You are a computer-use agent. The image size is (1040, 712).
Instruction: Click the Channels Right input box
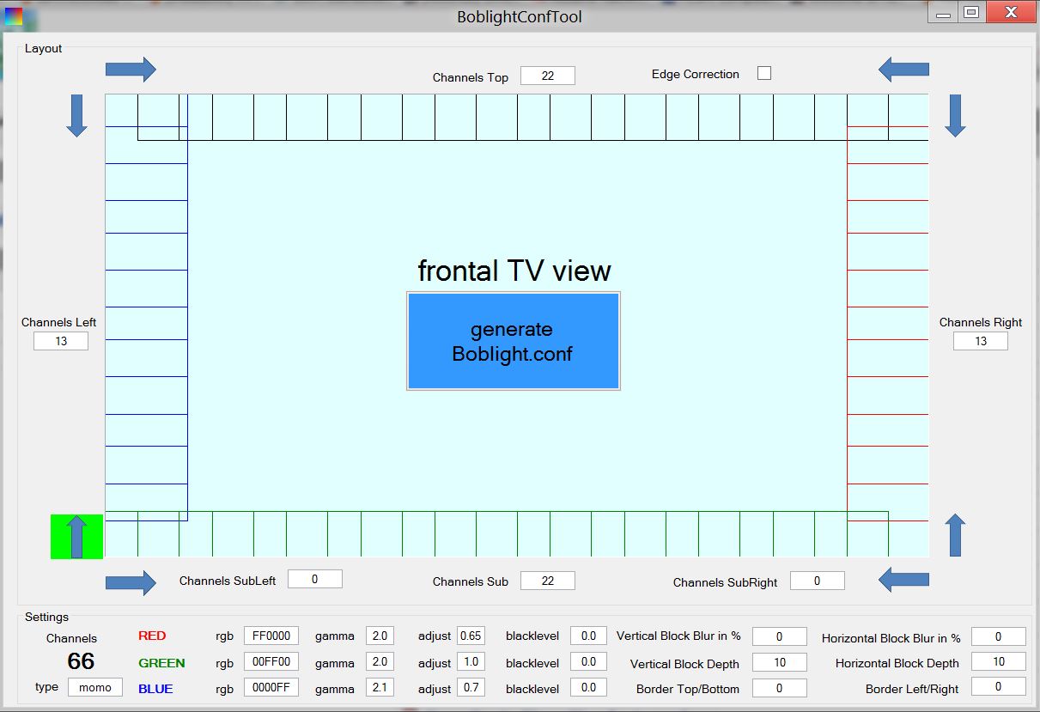[x=981, y=341]
